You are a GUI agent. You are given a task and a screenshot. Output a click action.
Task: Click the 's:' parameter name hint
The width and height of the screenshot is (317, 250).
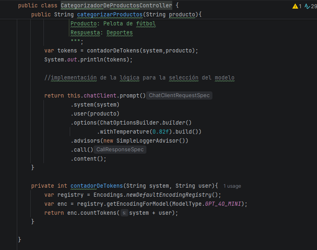coord(124,213)
